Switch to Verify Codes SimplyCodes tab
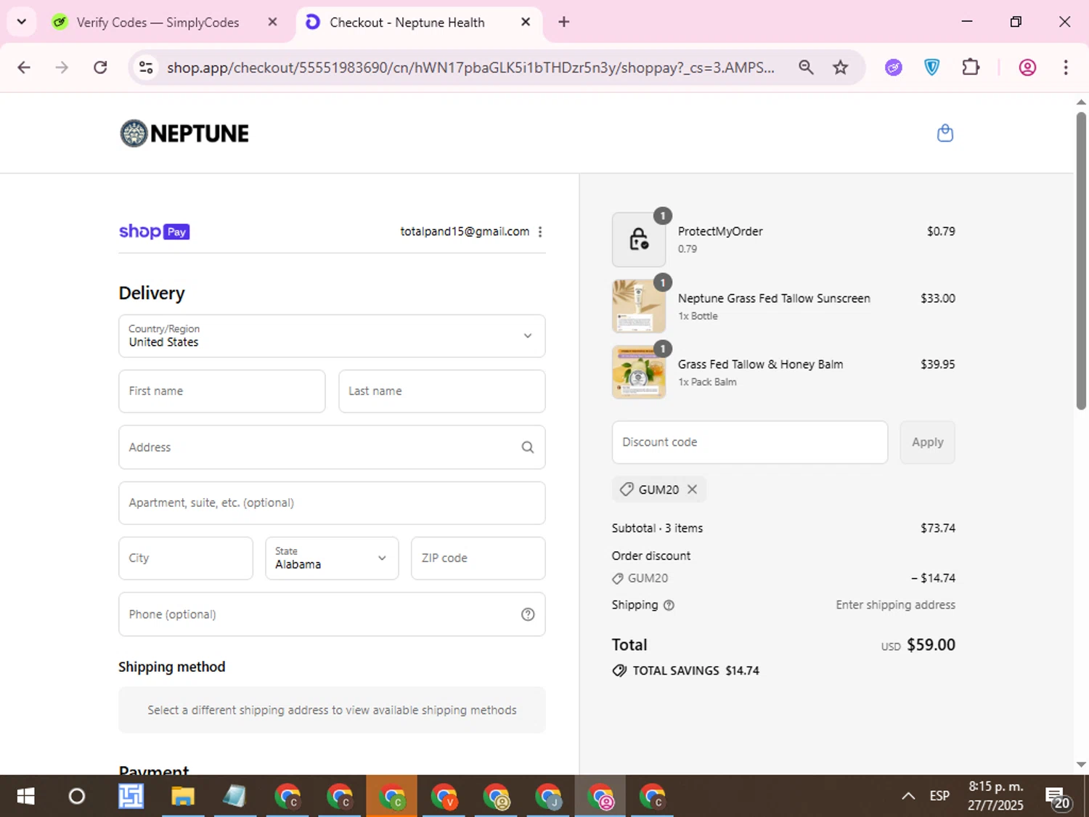The height and width of the screenshot is (817, 1089). (156, 23)
